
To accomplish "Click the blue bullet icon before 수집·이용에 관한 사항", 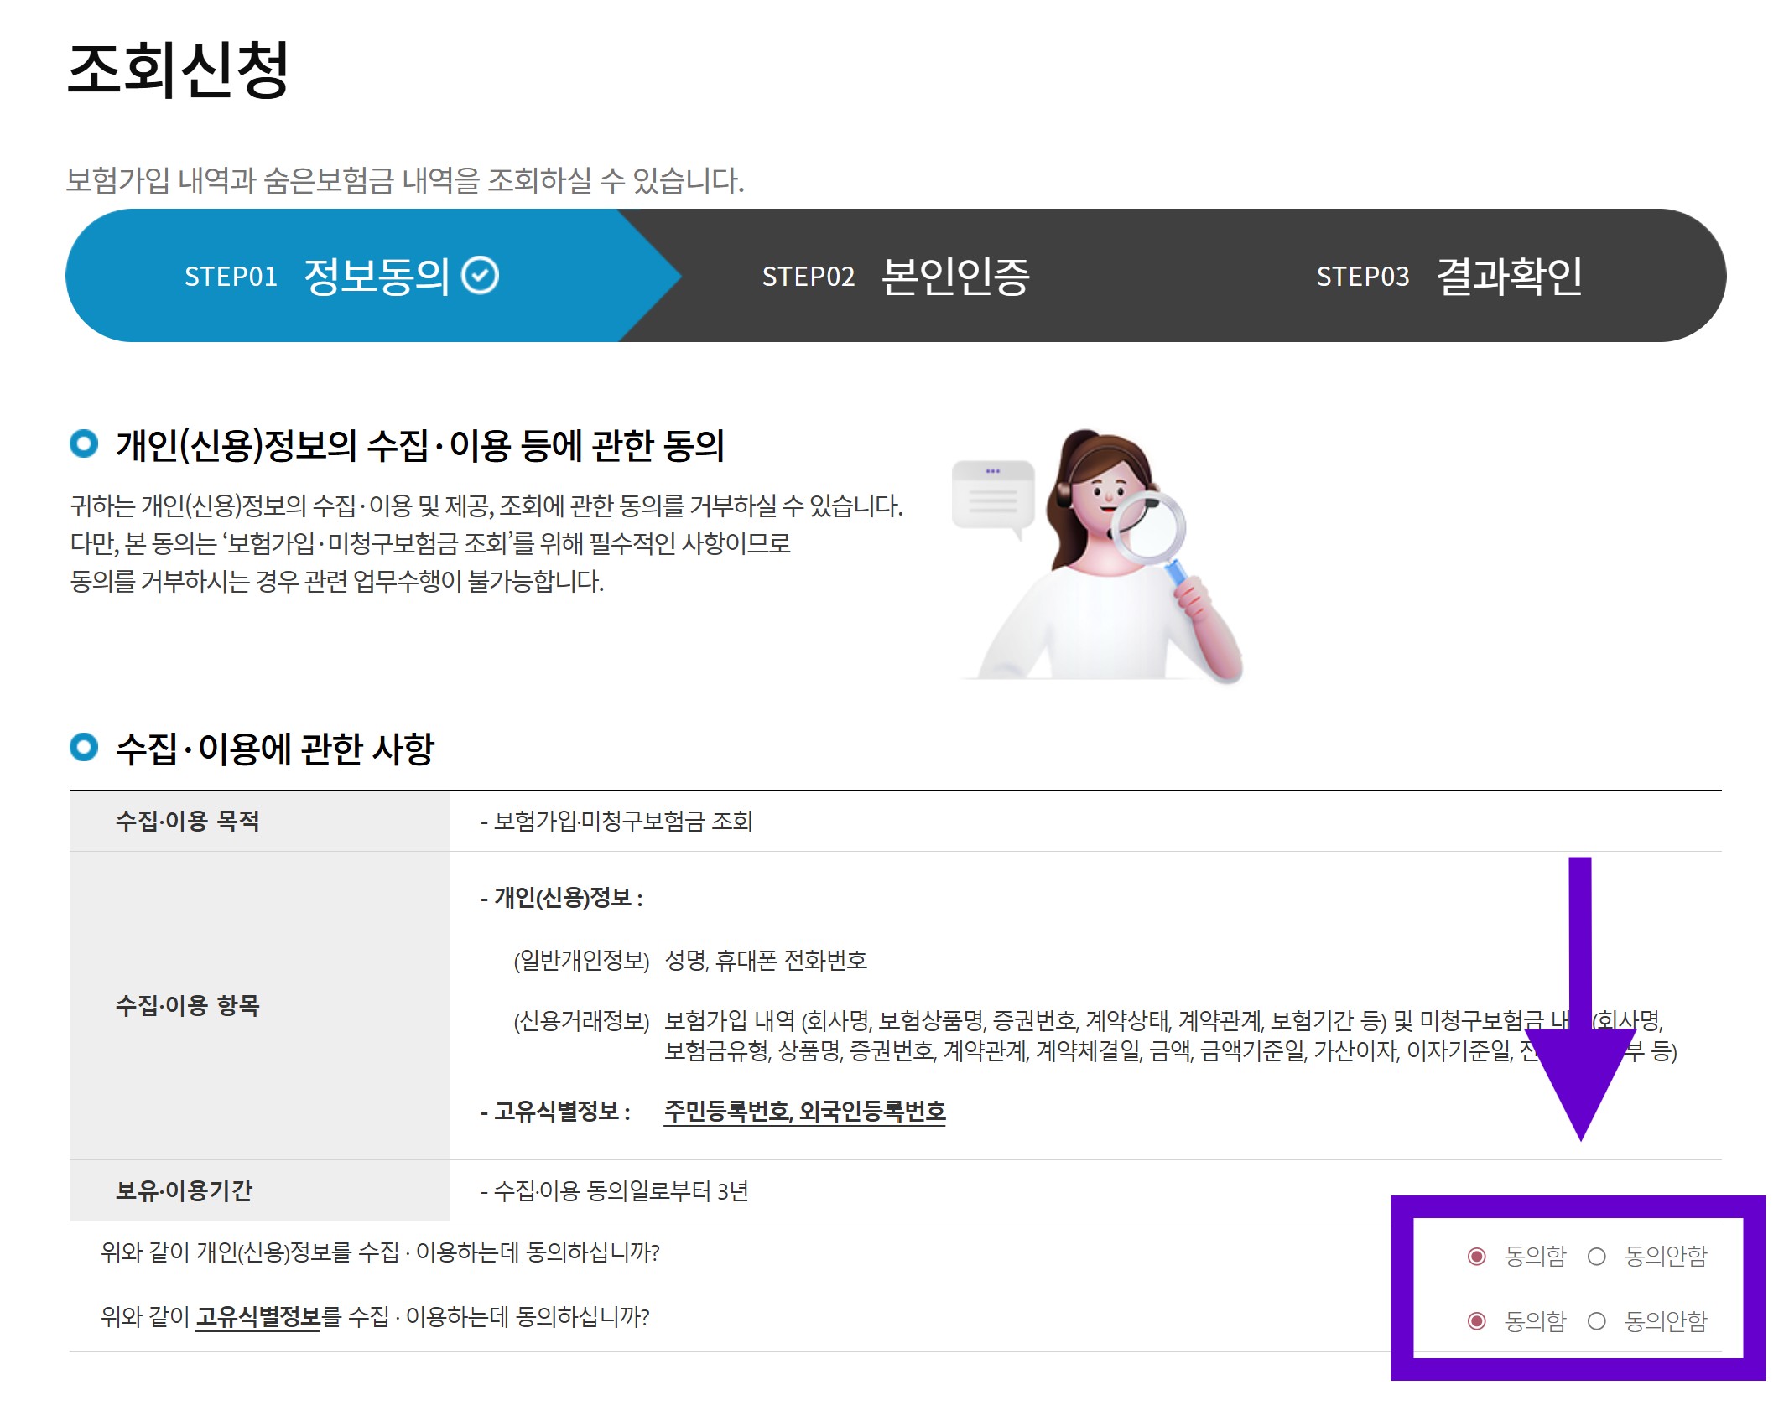I will [84, 746].
